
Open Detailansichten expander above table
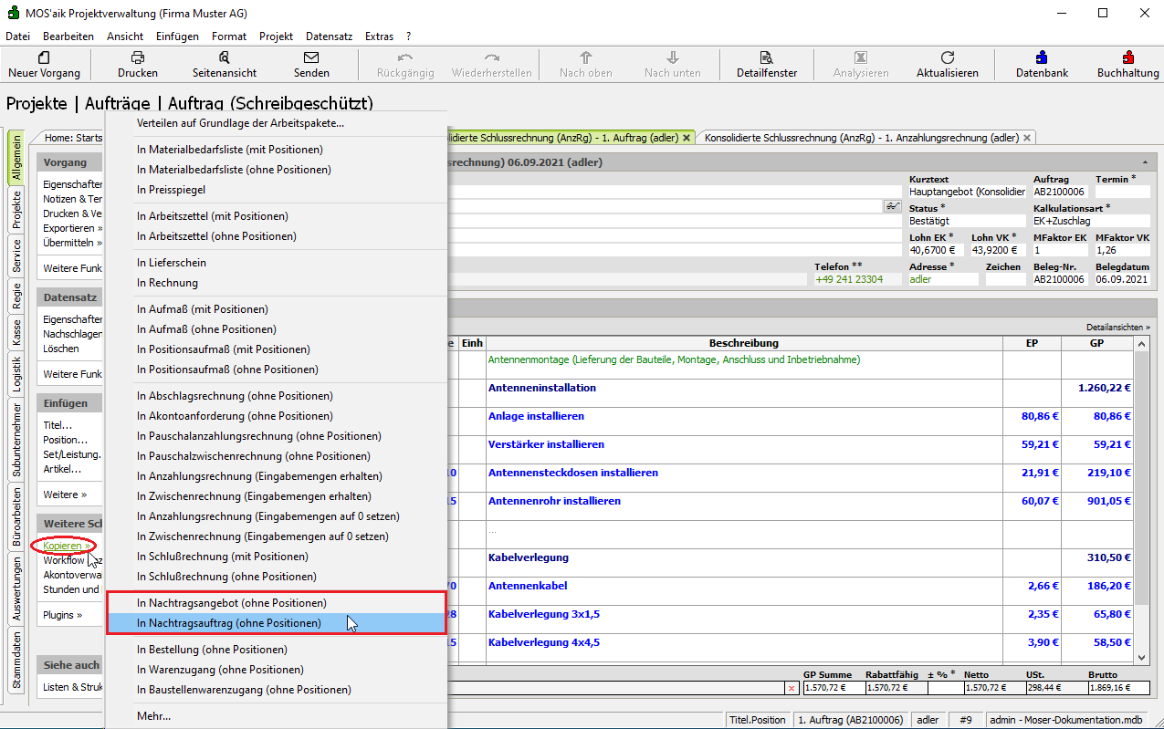(1117, 327)
